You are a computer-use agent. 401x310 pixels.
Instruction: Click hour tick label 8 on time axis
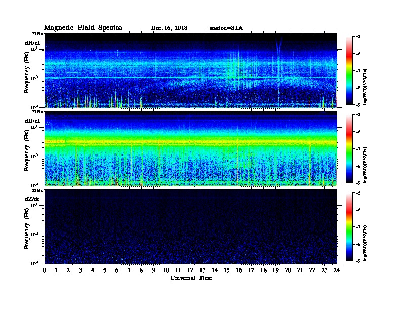click(141, 270)
